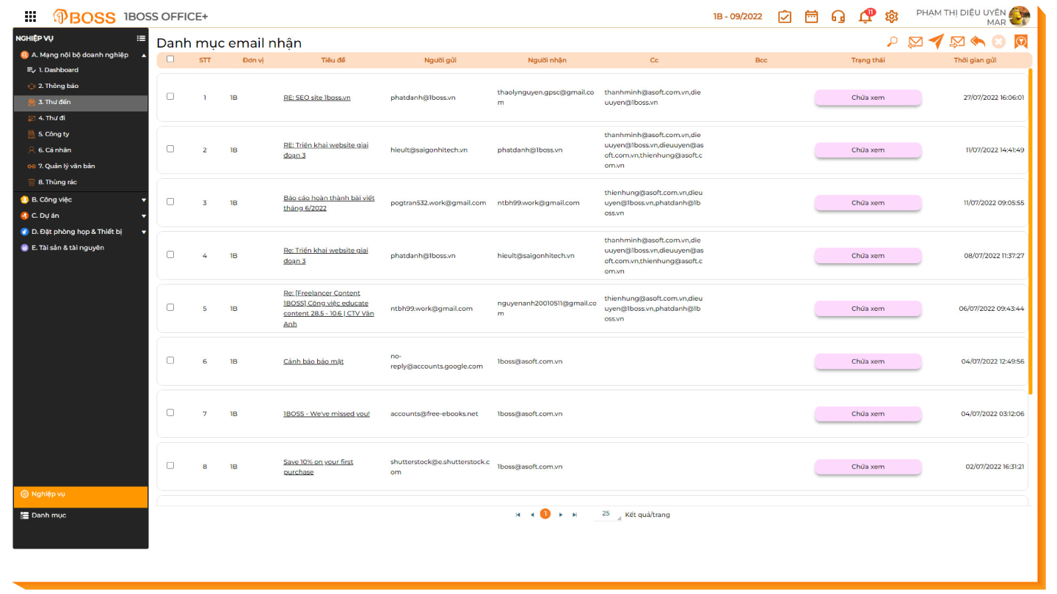The image size is (1057, 594).
Task: Click the paper plane send icon
Action: coord(936,42)
